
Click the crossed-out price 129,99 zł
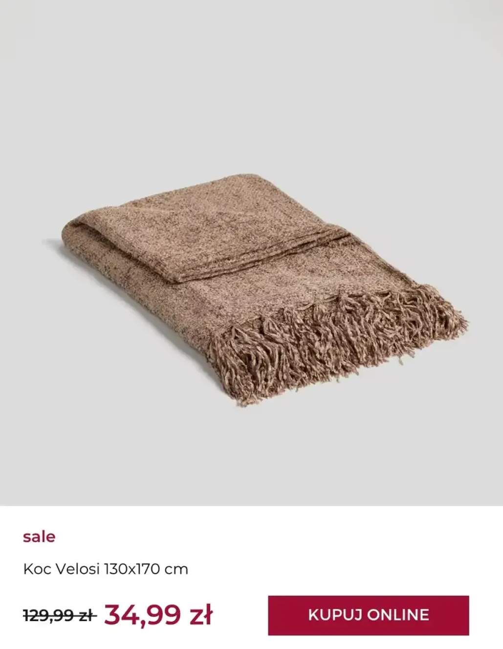click(60, 616)
